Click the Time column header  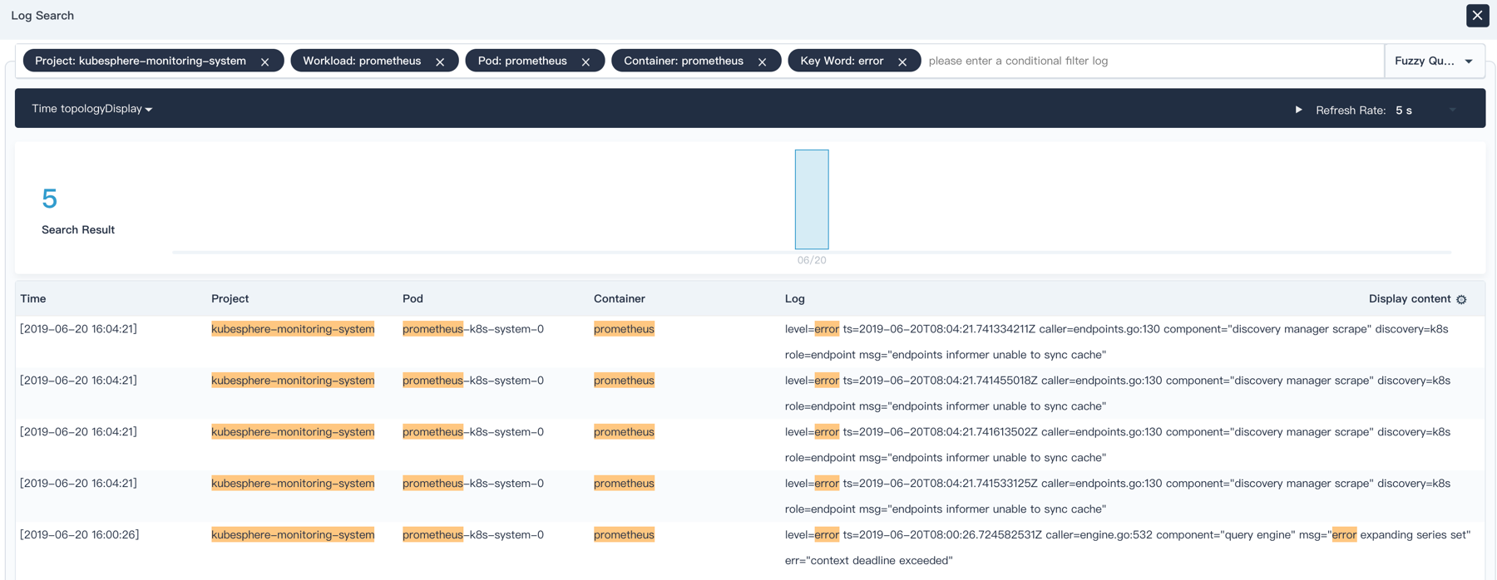pos(33,298)
